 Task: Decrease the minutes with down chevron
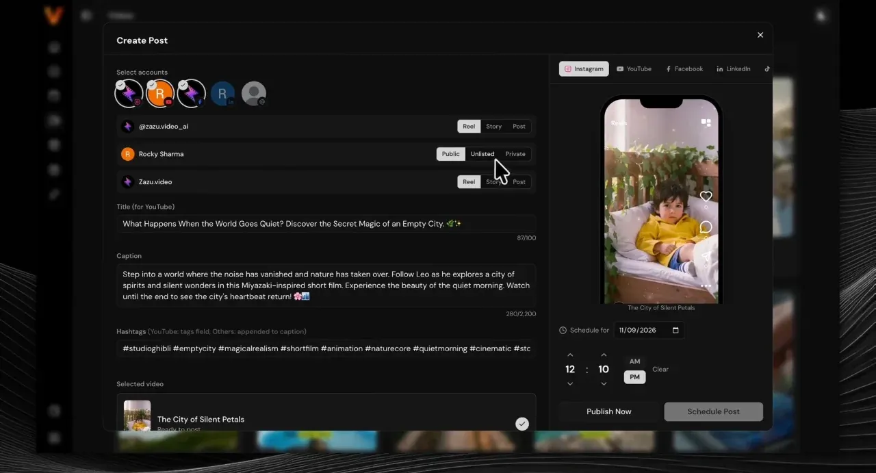point(604,384)
